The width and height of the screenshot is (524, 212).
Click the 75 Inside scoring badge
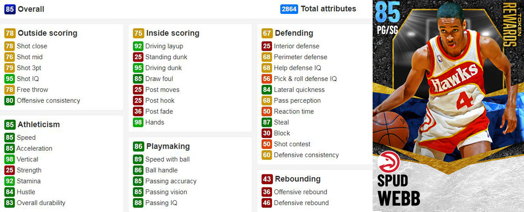[x=138, y=33]
